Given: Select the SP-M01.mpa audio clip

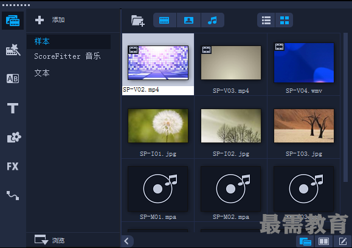Looking at the screenshot, I should 158,189.
